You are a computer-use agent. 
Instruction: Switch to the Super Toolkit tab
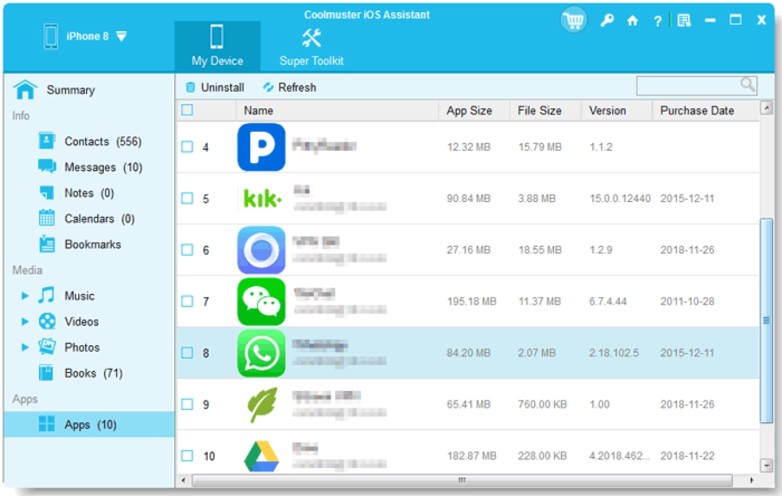pyautogui.click(x=312, y=46)
